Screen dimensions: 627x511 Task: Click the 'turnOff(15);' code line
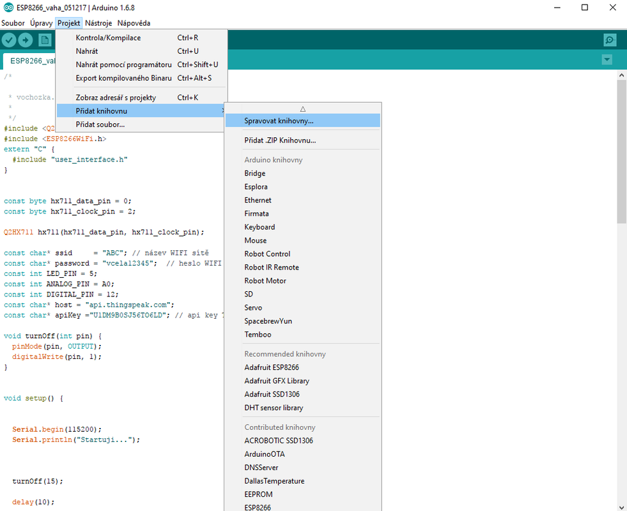pyautogui.click(x=38, y=482)
